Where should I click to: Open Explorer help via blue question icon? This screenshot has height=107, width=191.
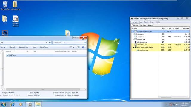click(x=83, y=47)
